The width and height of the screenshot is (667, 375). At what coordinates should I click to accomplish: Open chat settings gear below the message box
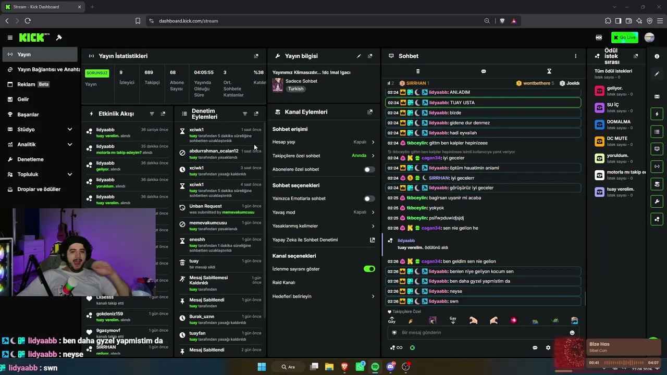tap(548, 347)
